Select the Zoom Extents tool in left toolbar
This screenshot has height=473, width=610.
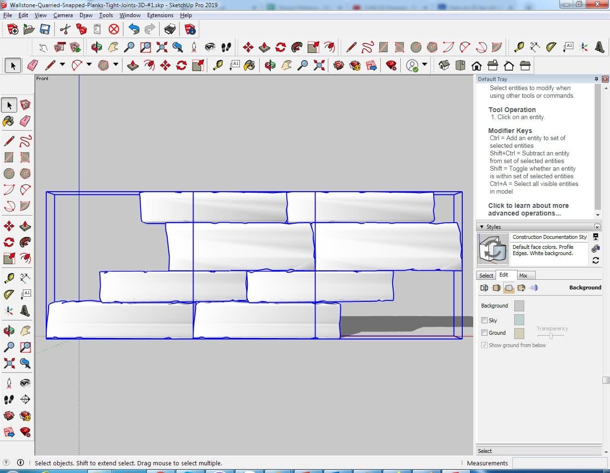(x=9, y=364)
